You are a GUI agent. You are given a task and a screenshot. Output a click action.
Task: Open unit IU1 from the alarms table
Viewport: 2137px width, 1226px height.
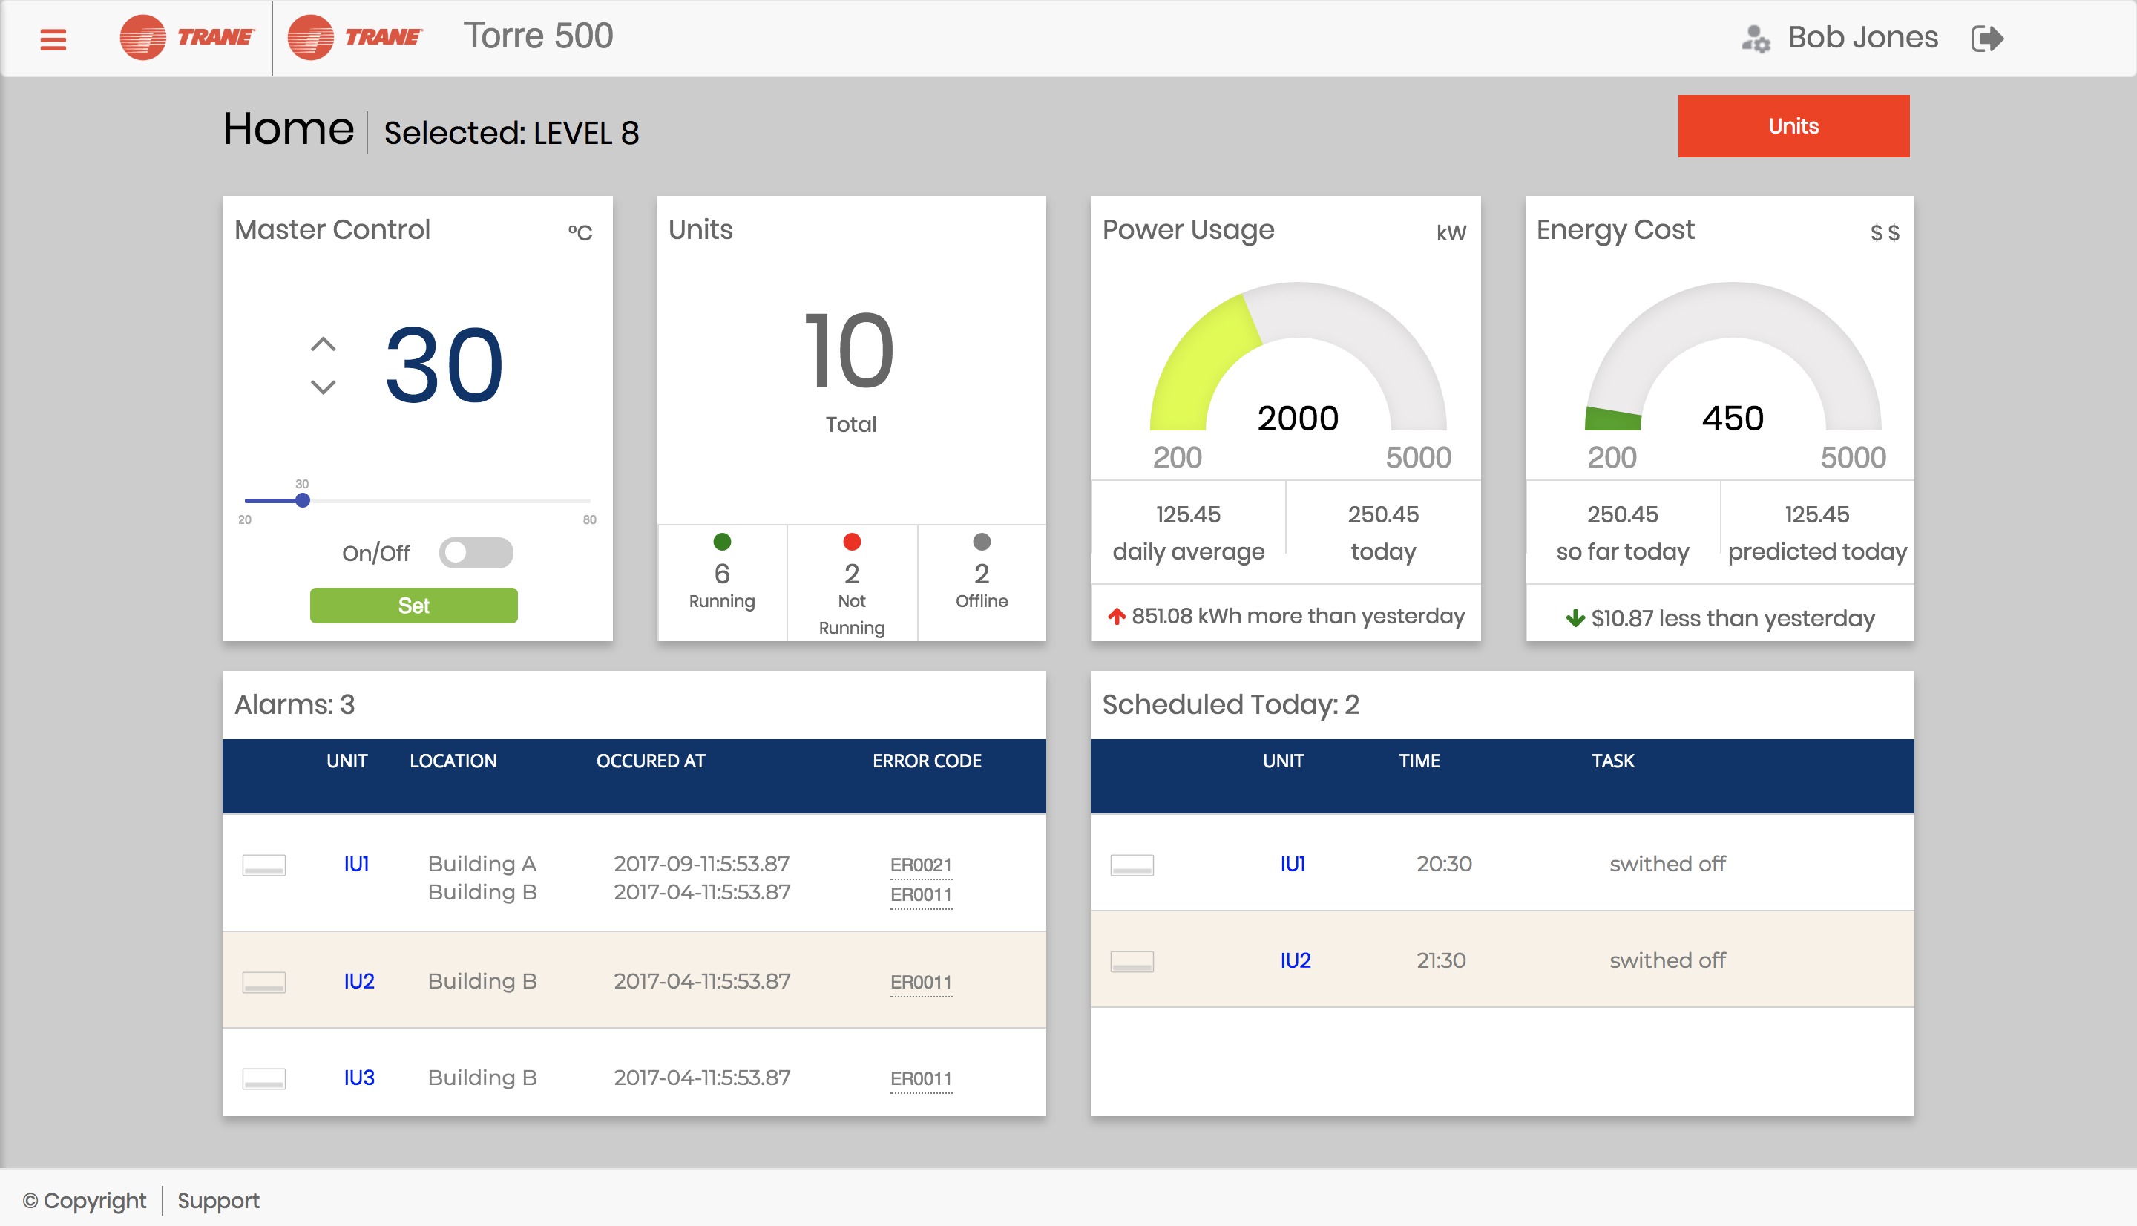pos(358,862)
